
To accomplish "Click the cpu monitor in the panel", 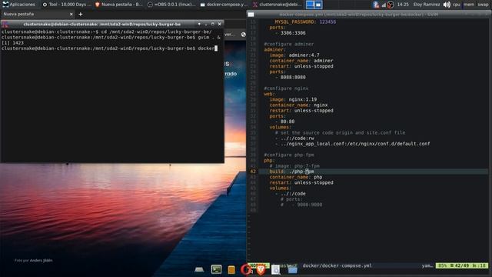I will (456, 5).
